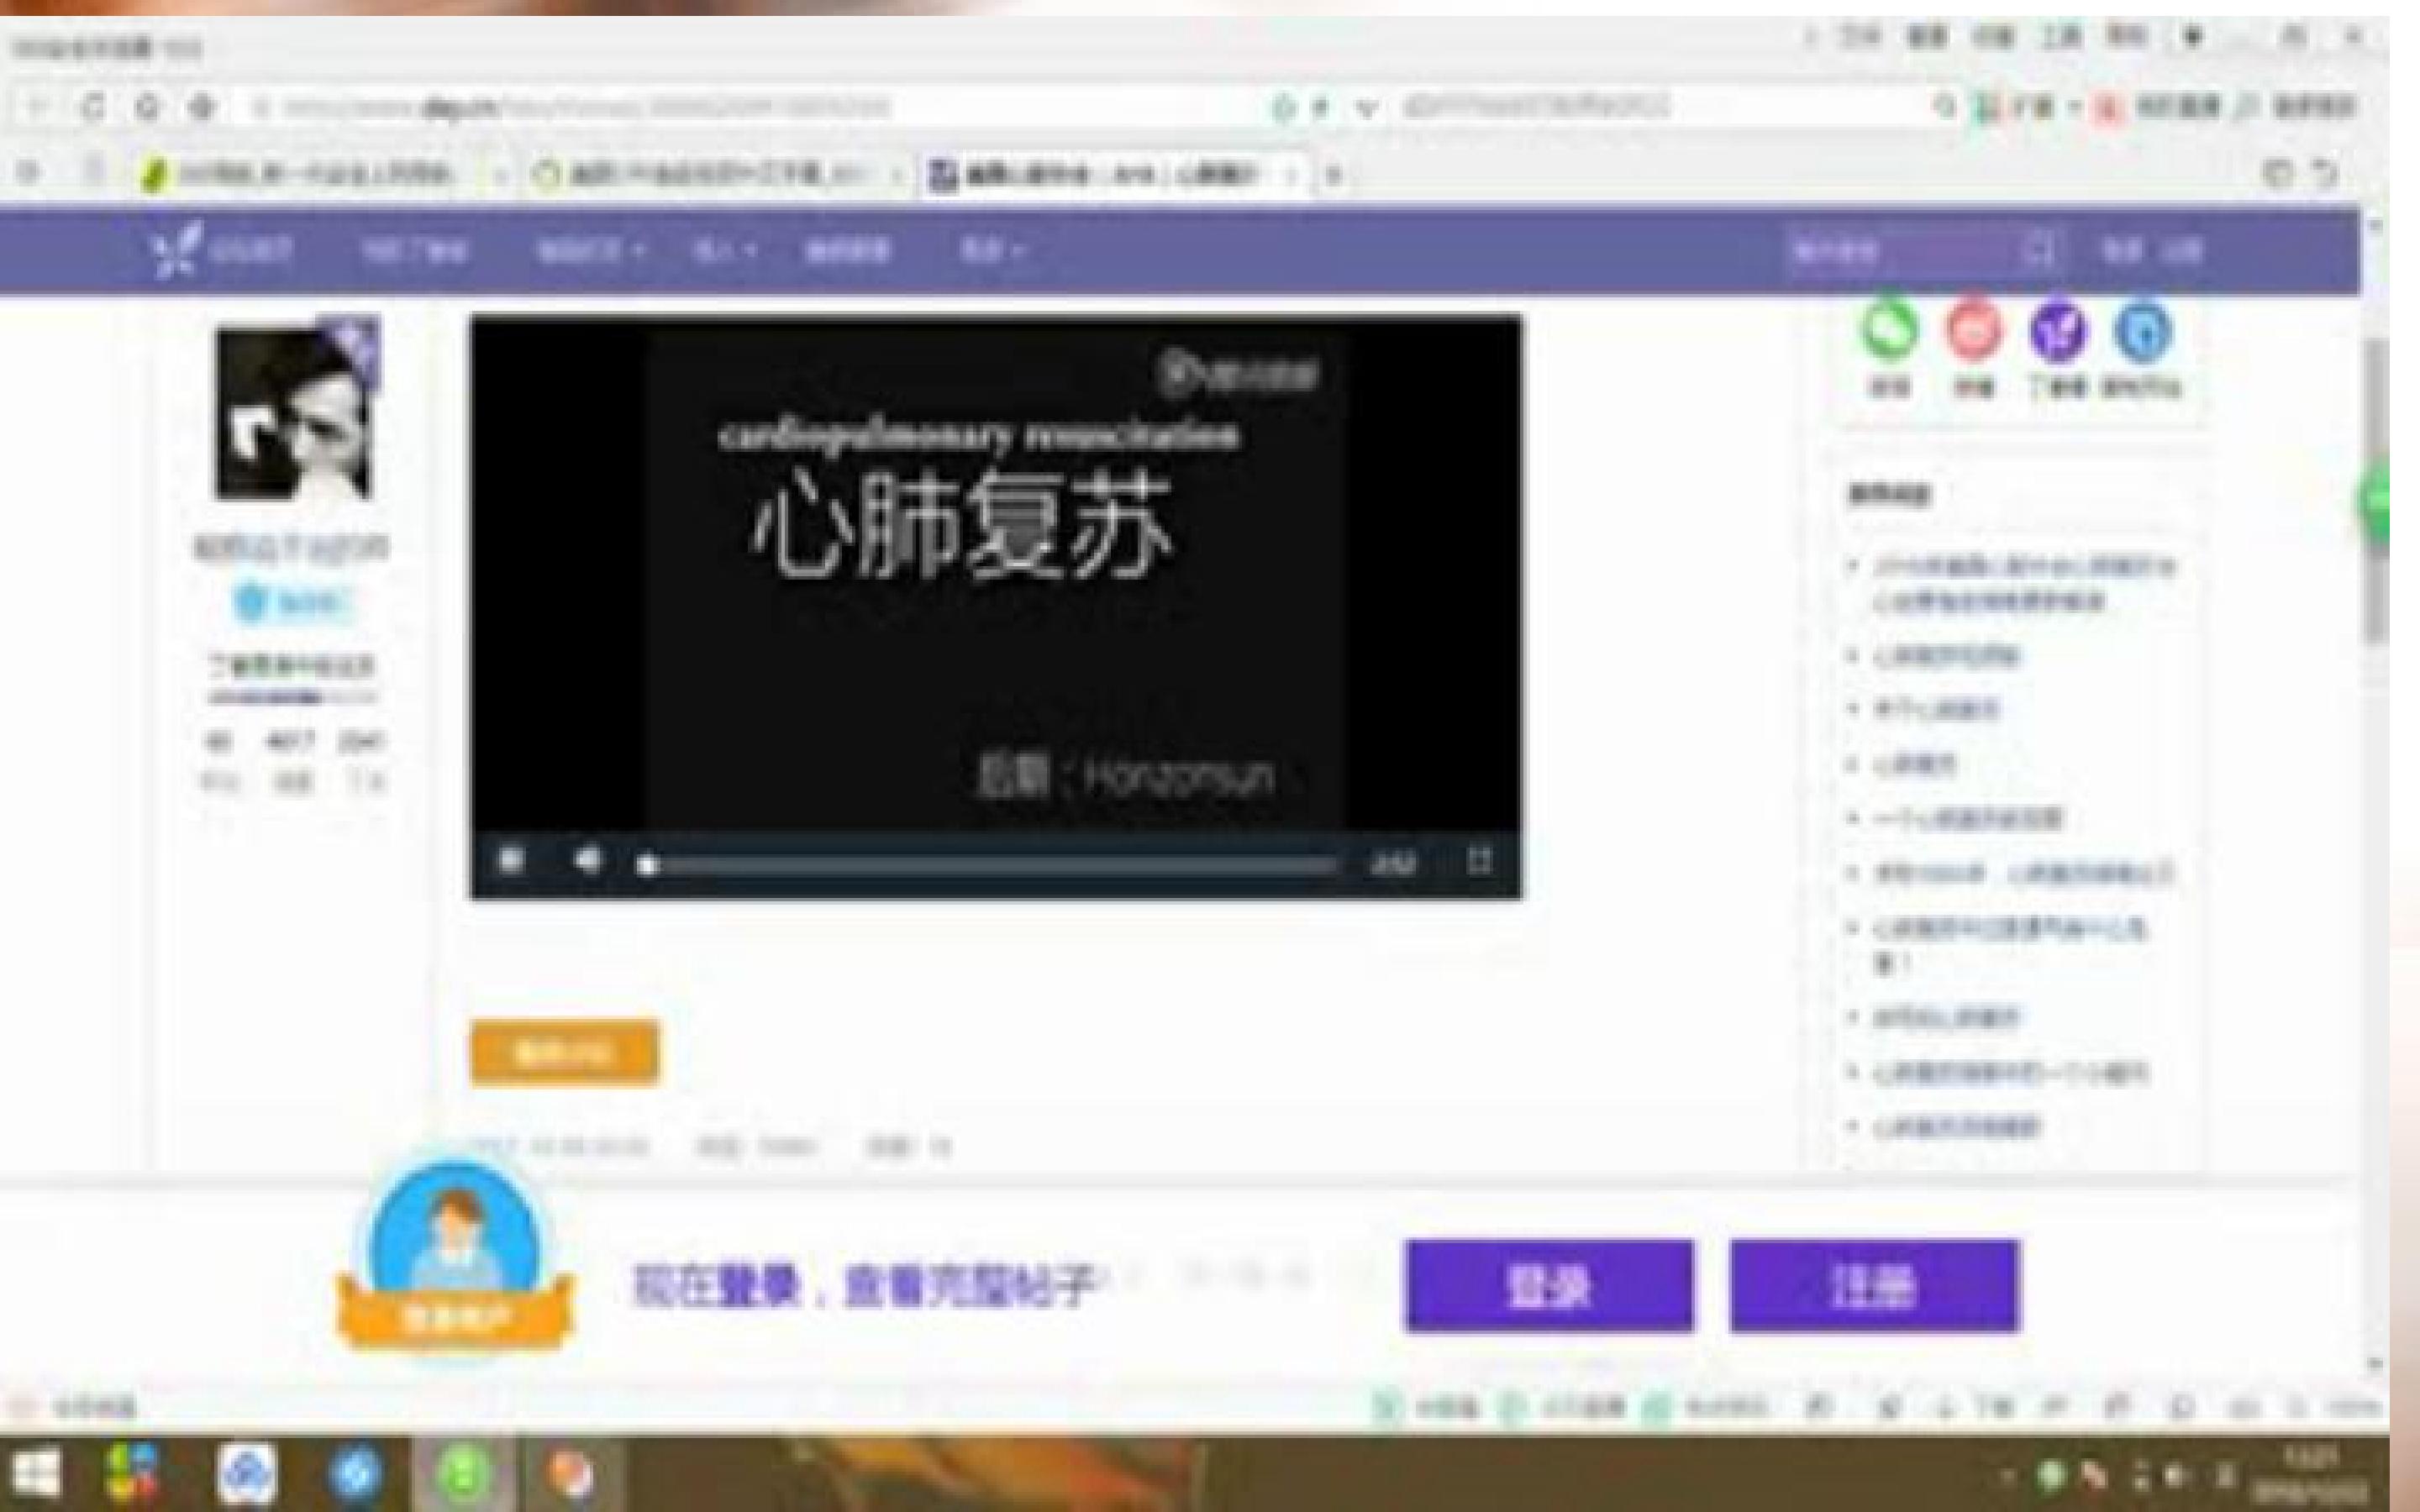
Task: Click the green WeChat share icon
Action: (x=1889, y=333)
